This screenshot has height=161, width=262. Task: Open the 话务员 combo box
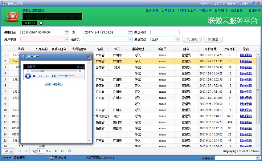130,39
